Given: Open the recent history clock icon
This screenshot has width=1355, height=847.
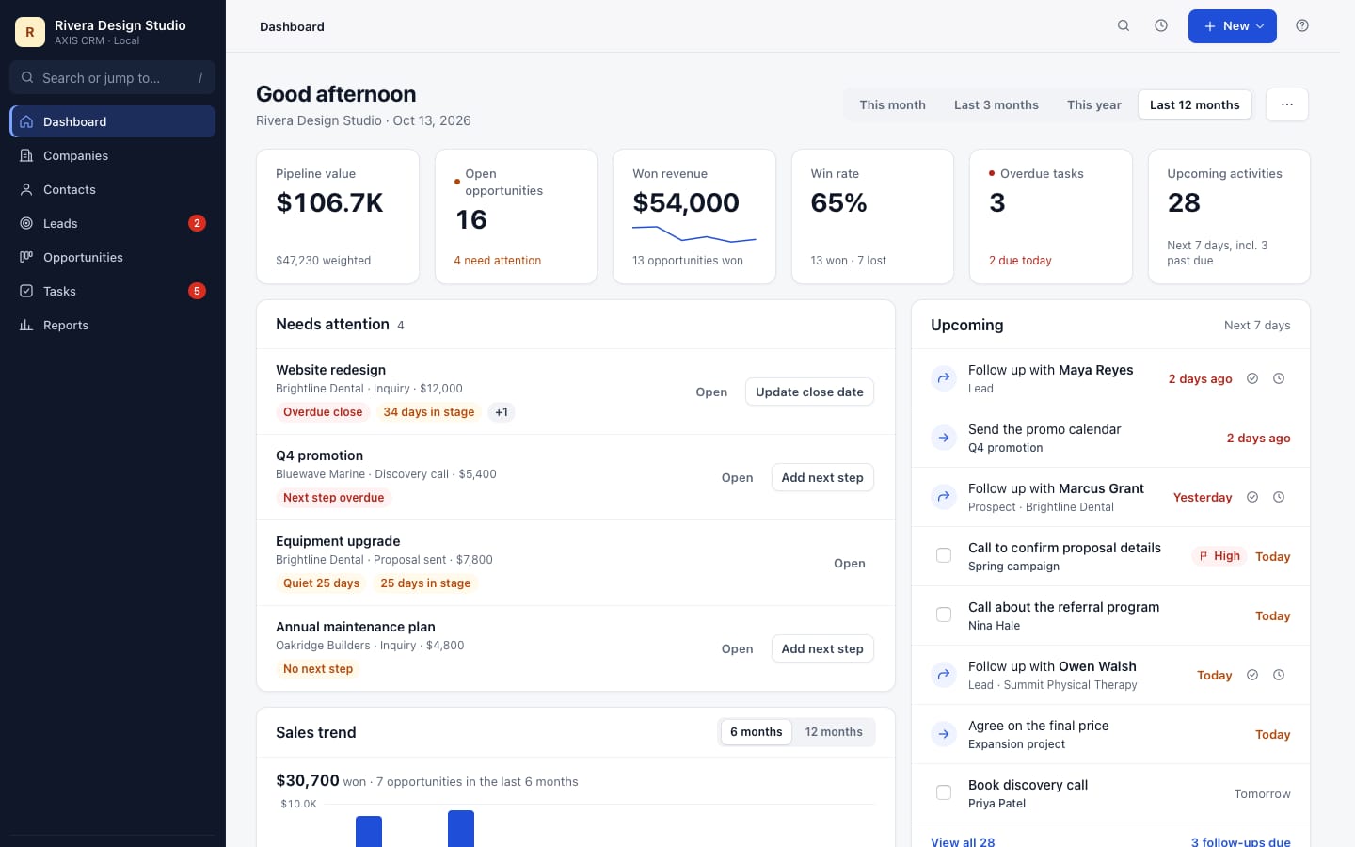Looking at the screenshot, I should (x=1161, y=26).
